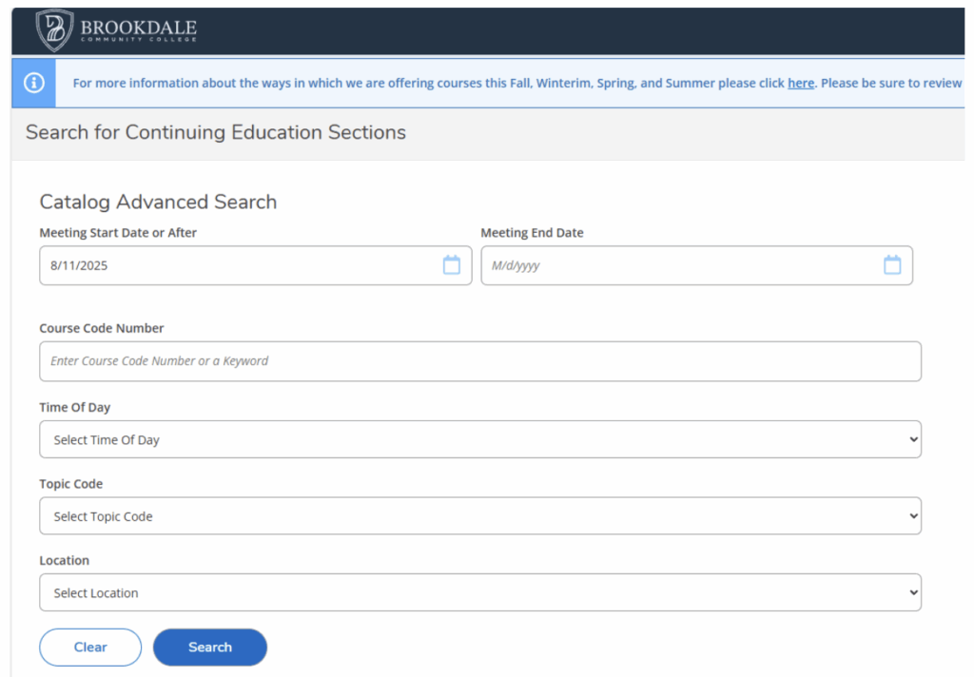Click the blue Search button
Viewport: 974px width, 677px height.
click(x=210, y=648)
